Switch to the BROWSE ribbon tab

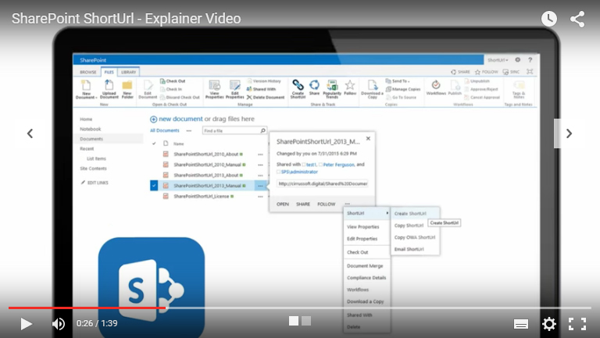pos(88,72)
